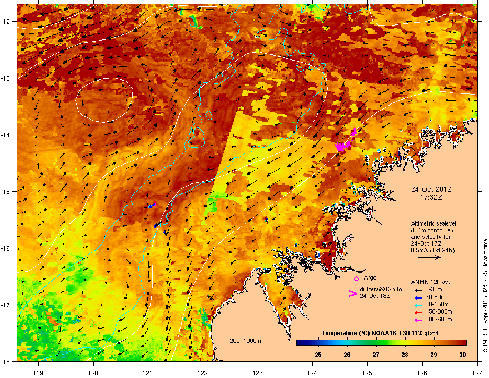Click the 'ANMN 12h av.' heading

click(430, 282)
